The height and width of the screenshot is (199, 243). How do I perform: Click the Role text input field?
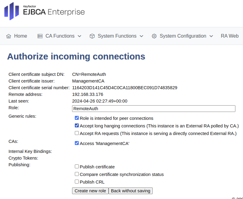154,109
